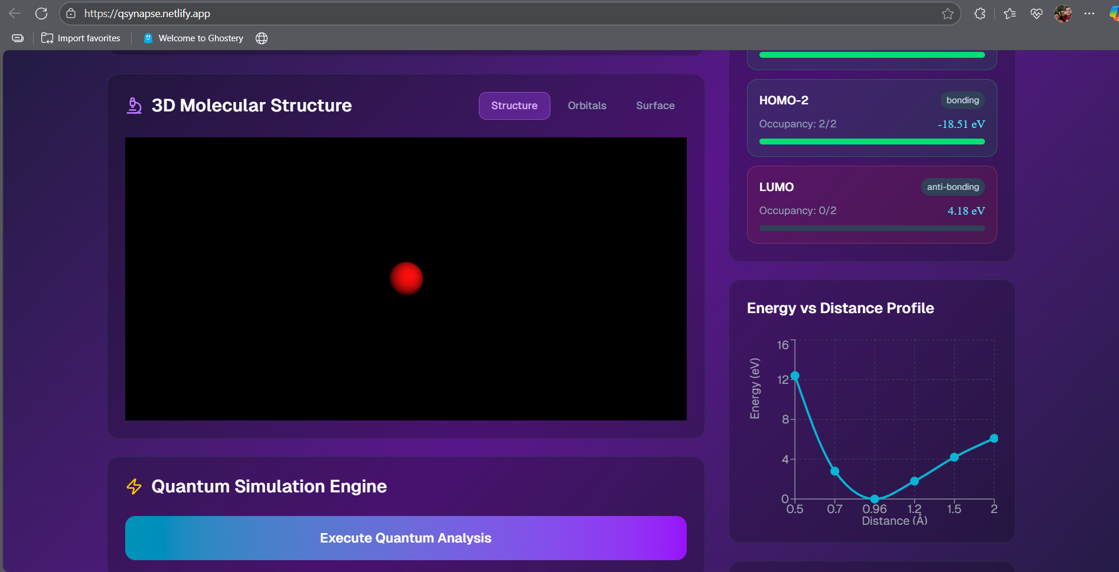Image resolution: width=1119 pixels, height=572 pixels.
Task: Click the browser back arrow
Action: pyautogui.click(x=15, y=14)
